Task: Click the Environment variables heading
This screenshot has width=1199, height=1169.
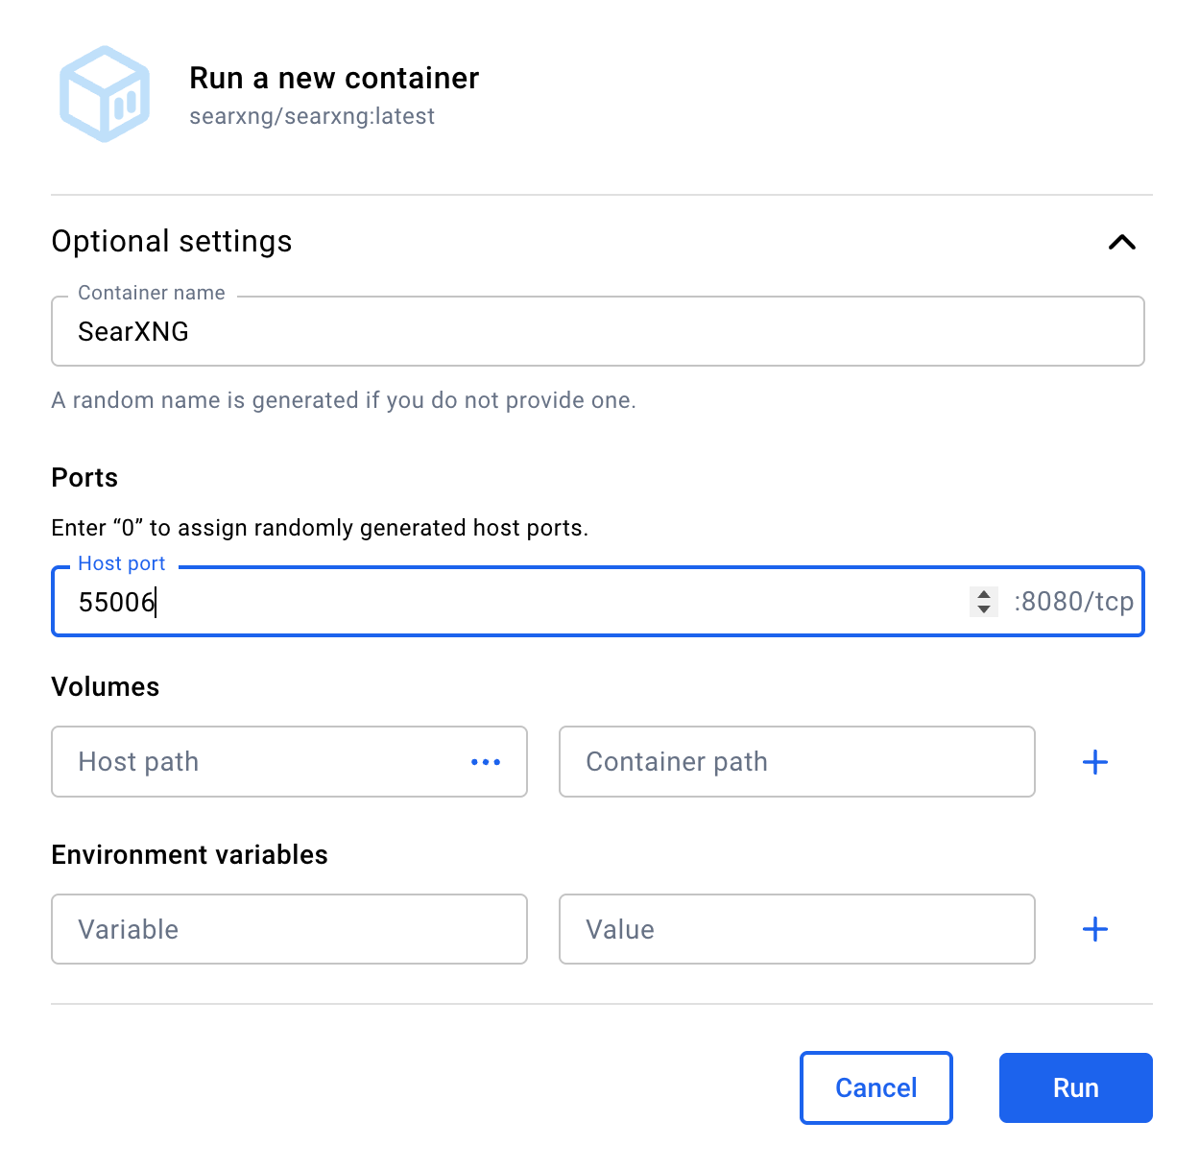Action: pyautogui.click(x=190, y=854)
